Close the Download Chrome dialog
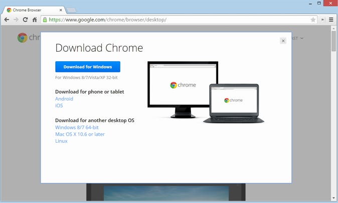The image size is (338, 203). tap(283, 41)
